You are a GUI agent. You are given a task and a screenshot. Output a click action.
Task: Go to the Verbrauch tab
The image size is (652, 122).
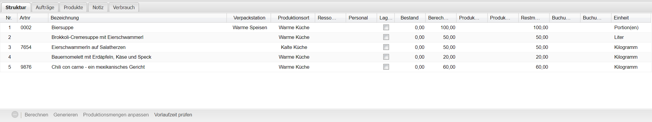tap(124, 7)
